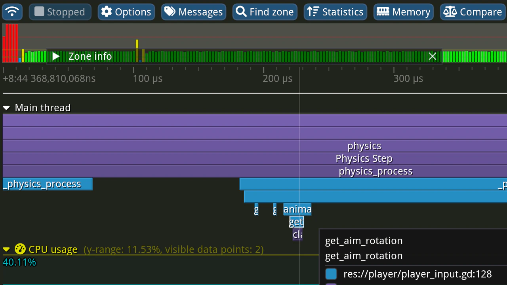This screenshot has height=285, width=507.
Task: Close the Zone info overlay
Action: pos(432,57)
